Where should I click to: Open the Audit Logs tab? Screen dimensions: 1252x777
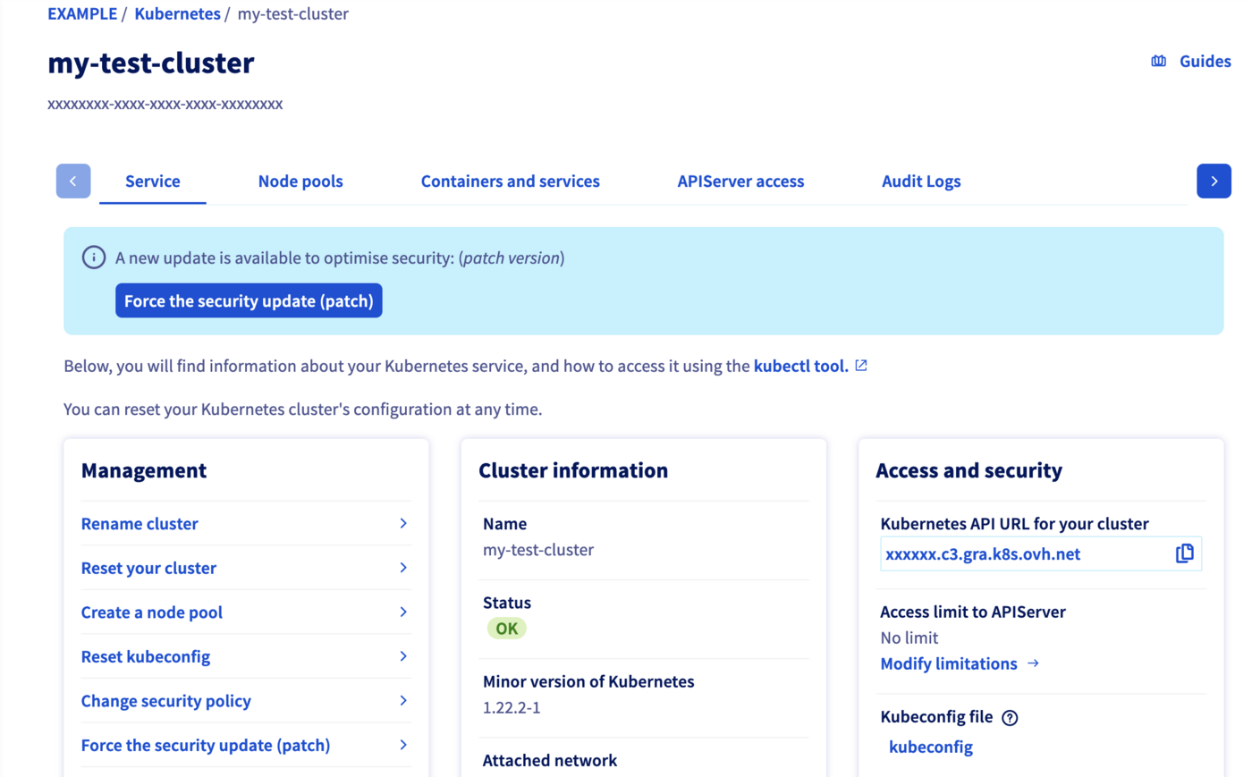[921, 181]
